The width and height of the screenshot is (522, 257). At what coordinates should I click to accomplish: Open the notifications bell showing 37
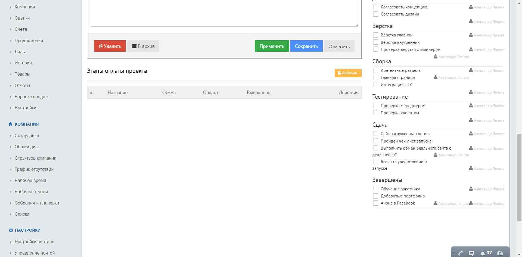[x=486, y=253]
